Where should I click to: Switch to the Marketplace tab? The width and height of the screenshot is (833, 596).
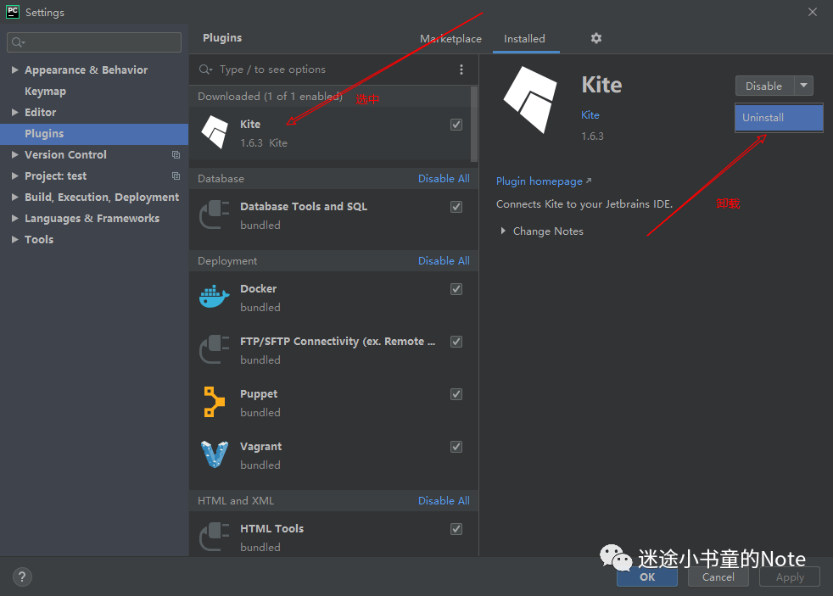pos(450,39)
